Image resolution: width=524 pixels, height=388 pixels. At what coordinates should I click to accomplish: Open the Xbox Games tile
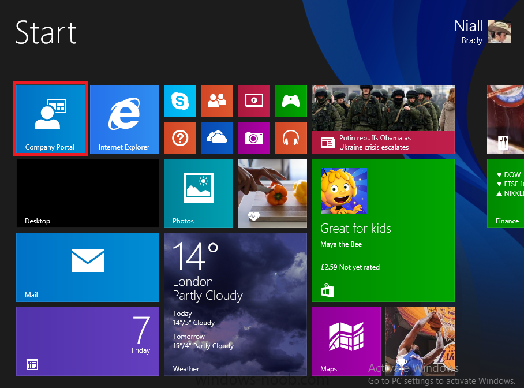[291, 101]
